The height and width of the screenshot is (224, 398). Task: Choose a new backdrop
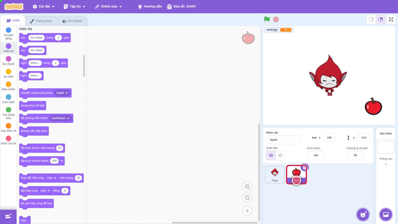click(x=386, y=214)
